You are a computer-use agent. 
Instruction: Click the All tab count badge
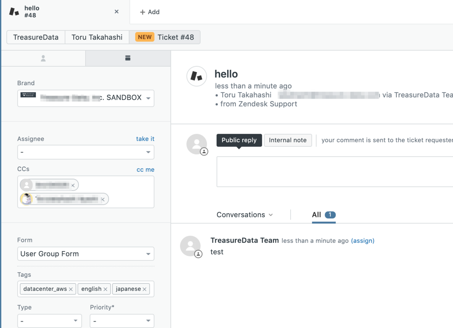pos(330,215)
